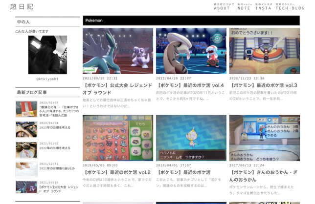
Task: Click the 最新ブログ記事 sidebar heading
Action: click(x=32, y=92)
